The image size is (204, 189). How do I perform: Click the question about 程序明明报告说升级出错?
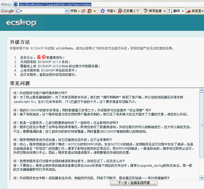click(x=63, y=140)
